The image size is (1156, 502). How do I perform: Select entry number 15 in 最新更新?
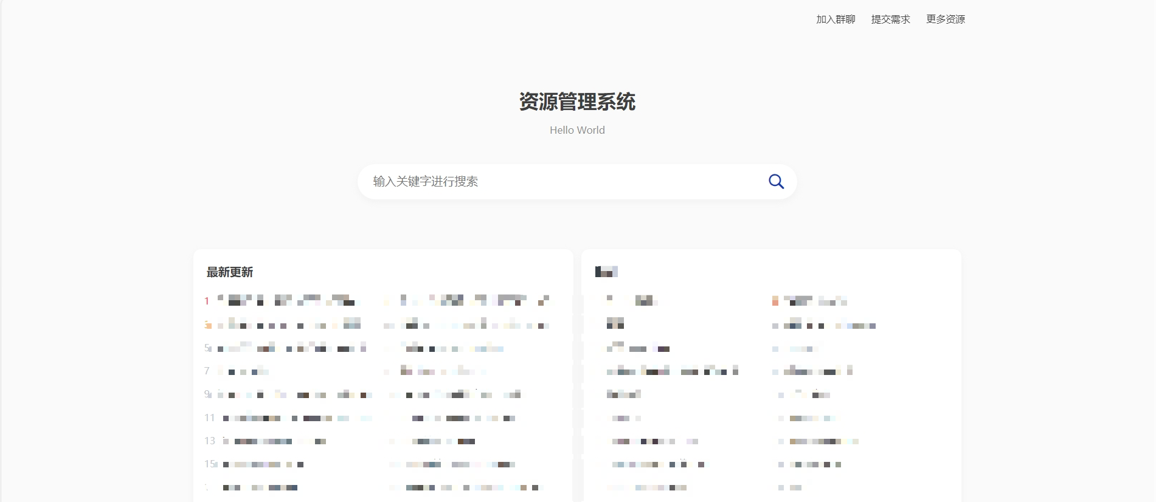coord(263,464)
